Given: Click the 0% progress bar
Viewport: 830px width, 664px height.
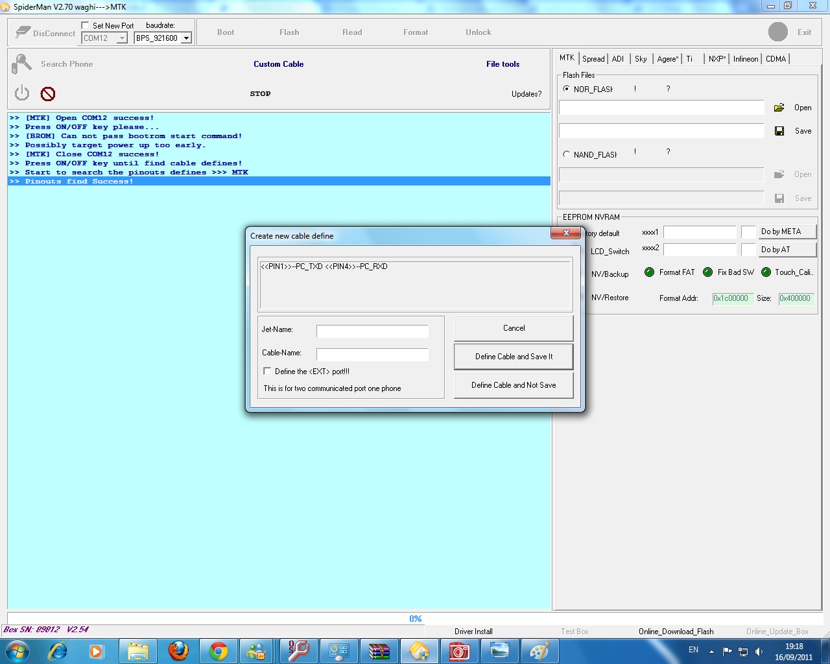Looking at the screenshot, I should (415, 619).
